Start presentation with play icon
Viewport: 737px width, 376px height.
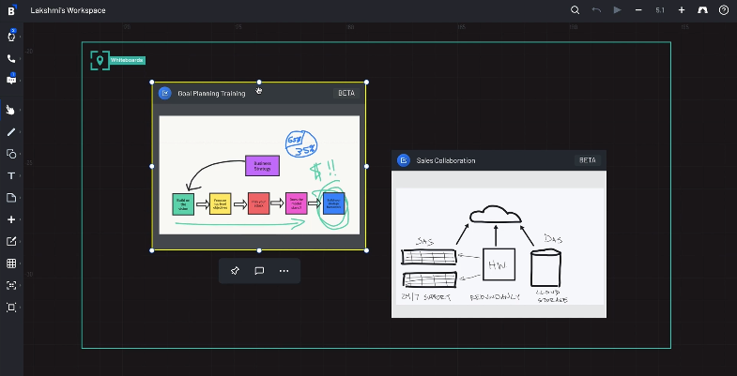coord(618,10)
